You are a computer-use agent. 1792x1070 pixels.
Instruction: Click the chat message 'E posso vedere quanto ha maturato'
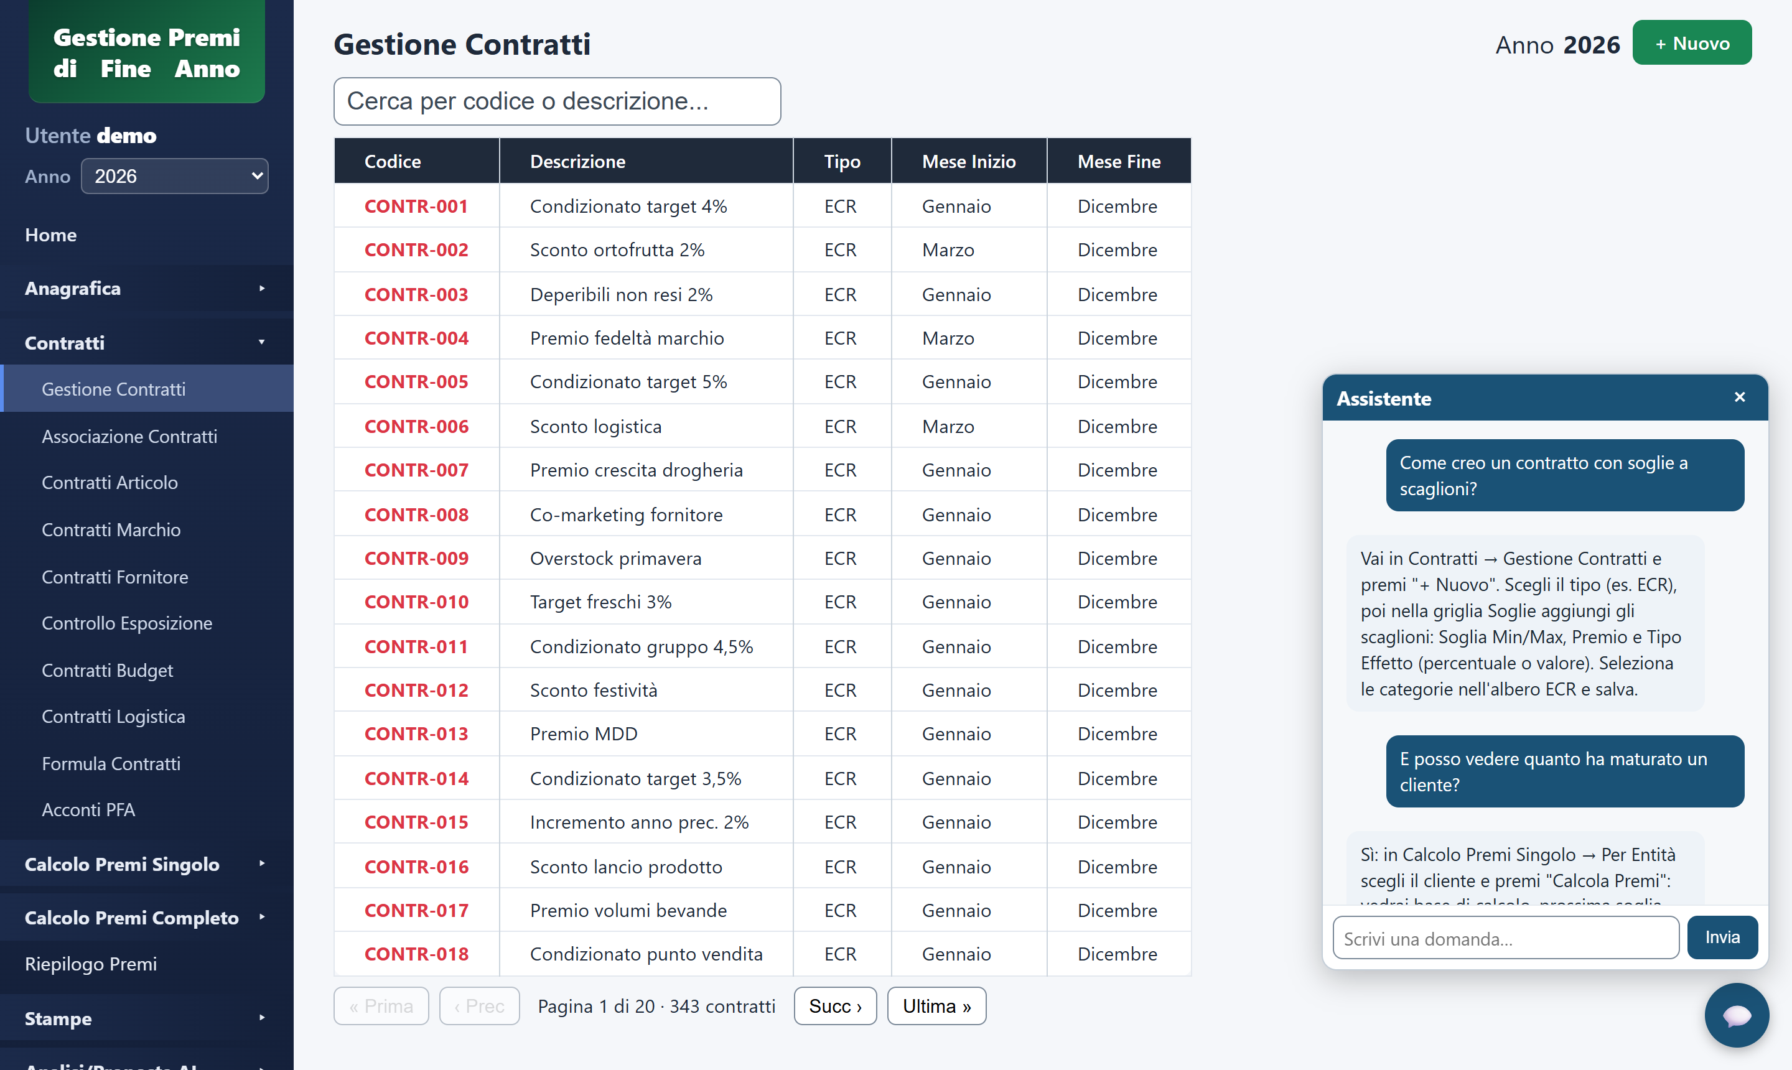point(1565,771)
